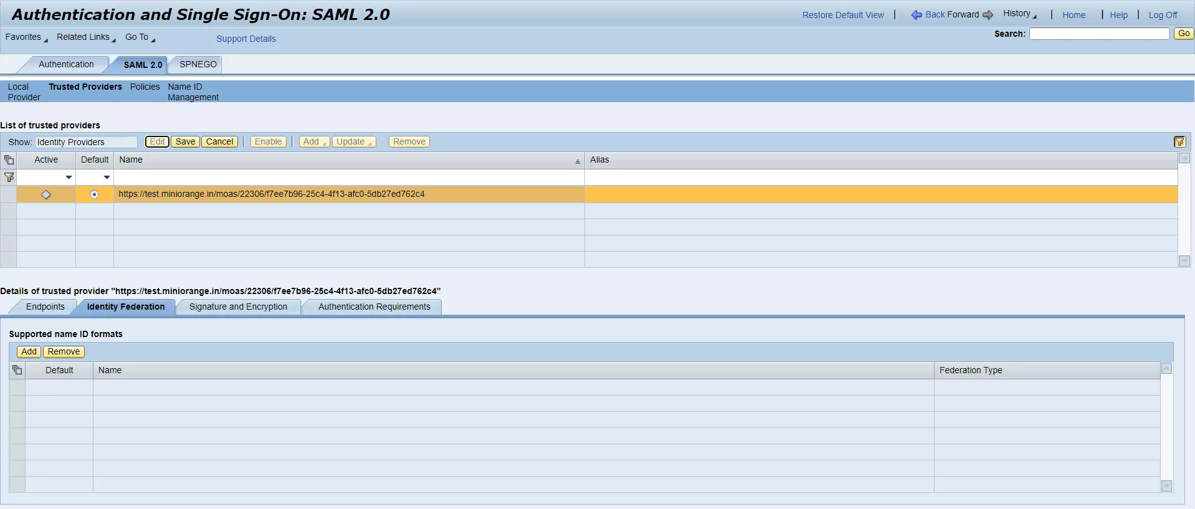Open the Local Provider sub-tab
The height and width of the screenshot is (509, 1195).
pos(24,92)
